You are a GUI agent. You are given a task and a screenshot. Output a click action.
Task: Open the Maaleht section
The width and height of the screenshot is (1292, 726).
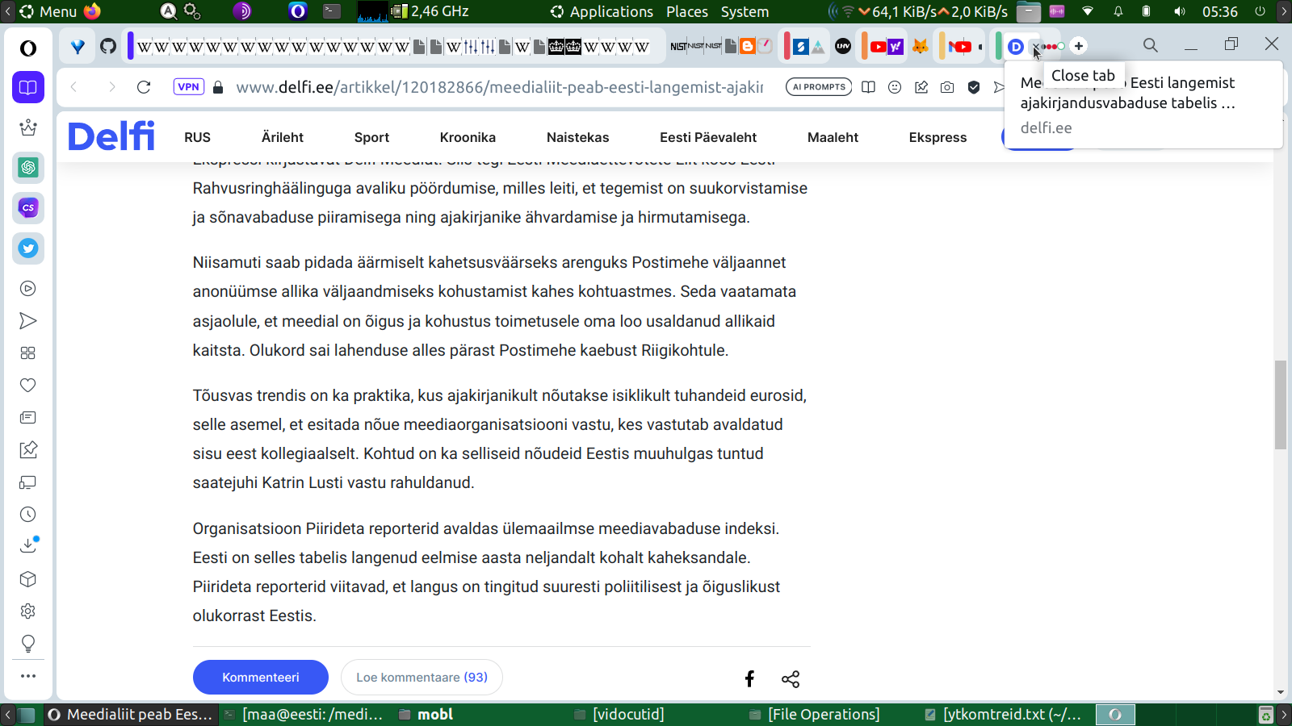(x=833, y=137)
